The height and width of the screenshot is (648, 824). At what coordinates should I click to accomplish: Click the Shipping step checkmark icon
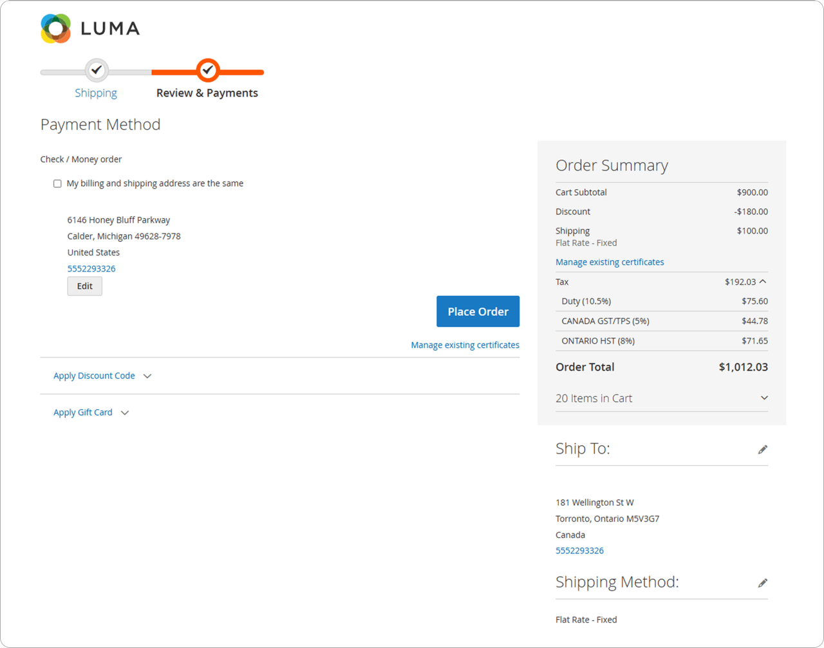pyautogui.click(x=96, y=71)
